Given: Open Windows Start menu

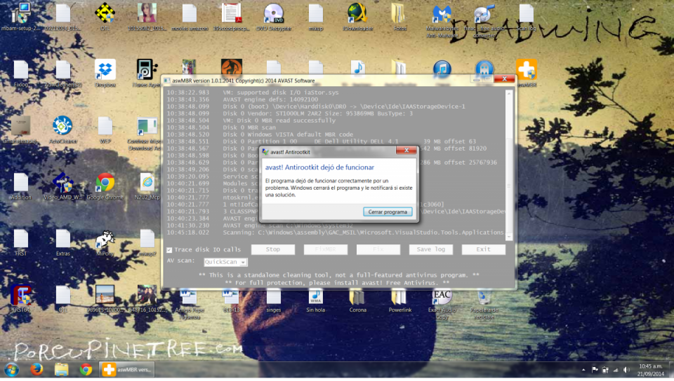Looking at the screenshot, I should pos(12,369).
